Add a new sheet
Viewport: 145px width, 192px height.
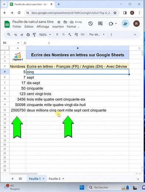13,179
